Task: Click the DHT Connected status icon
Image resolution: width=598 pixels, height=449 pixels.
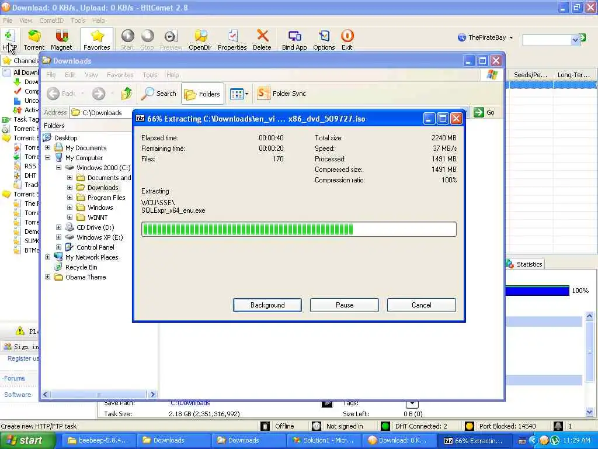Action: click(x=385, y=426)
